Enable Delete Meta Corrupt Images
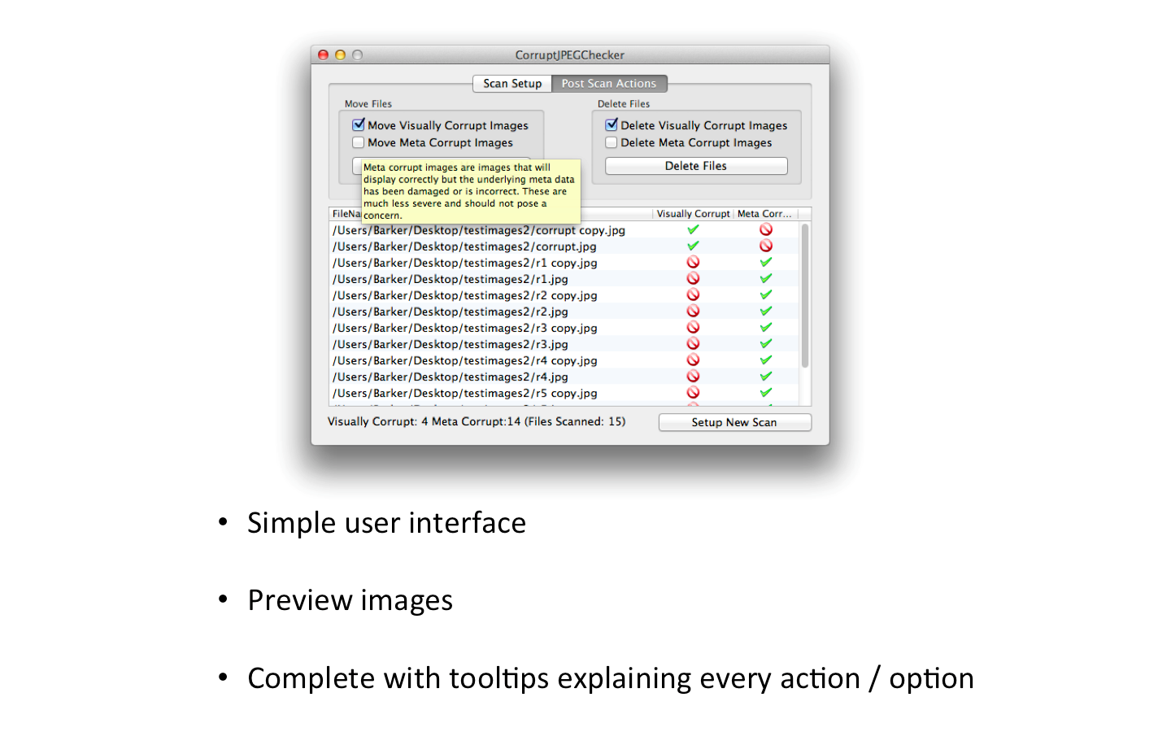1171x732 pixels. pos(611,142)
